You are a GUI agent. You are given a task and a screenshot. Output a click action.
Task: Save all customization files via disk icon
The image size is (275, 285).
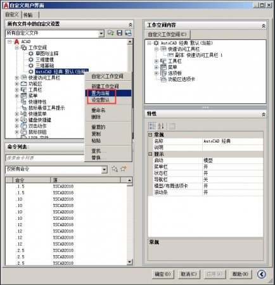(x=120, y=33)
